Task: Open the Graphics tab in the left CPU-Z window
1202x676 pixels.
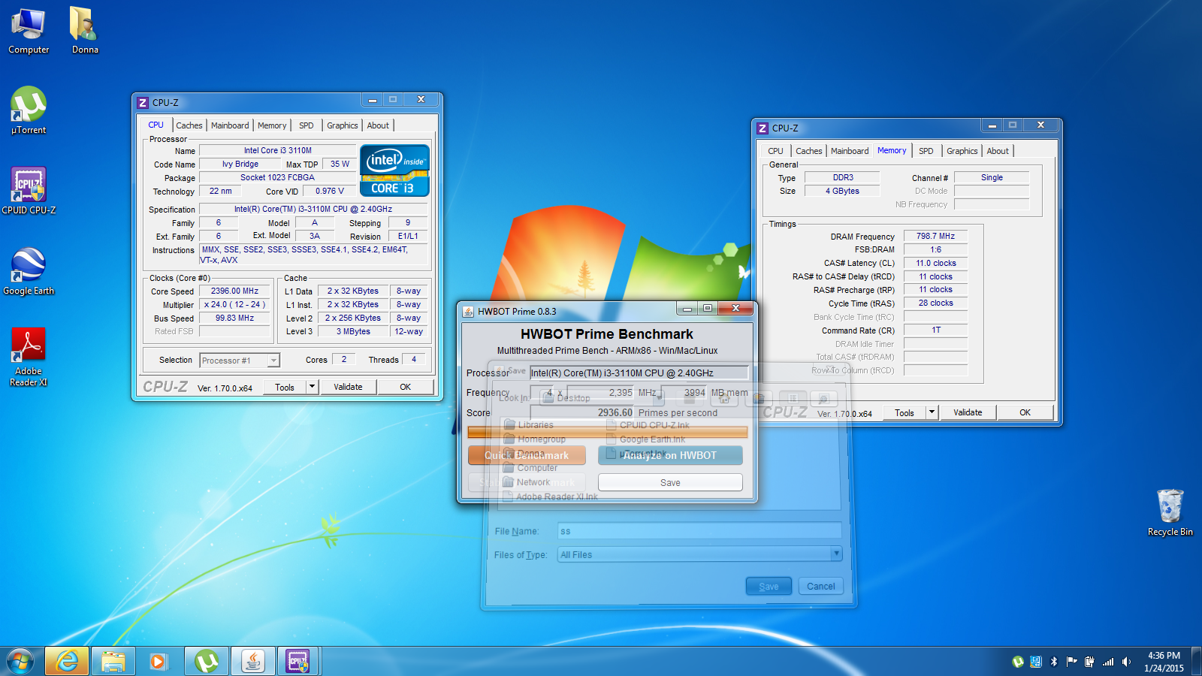Action: click(343, 125)
